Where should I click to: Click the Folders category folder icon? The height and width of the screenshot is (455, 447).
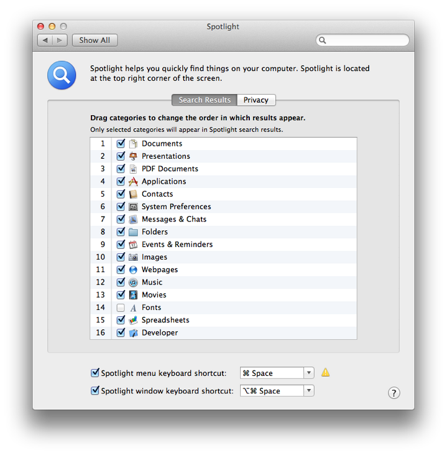[133, 232]
